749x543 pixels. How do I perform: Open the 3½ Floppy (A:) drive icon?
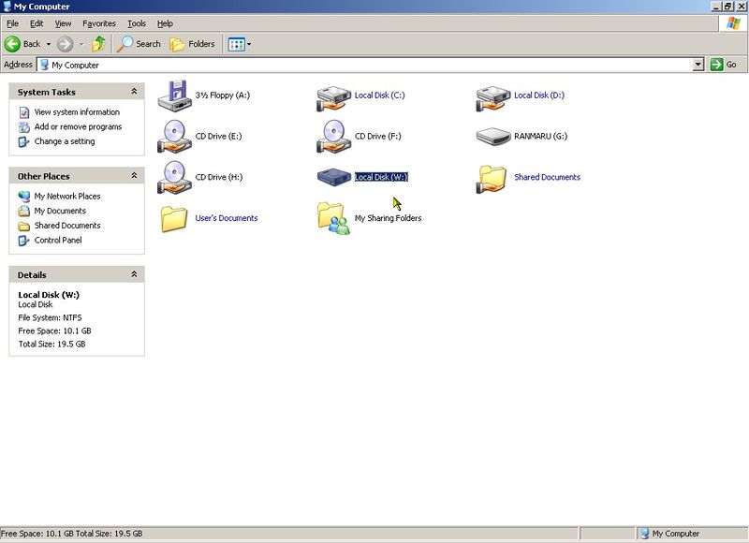pyautogui.click(x=174, y=95)
